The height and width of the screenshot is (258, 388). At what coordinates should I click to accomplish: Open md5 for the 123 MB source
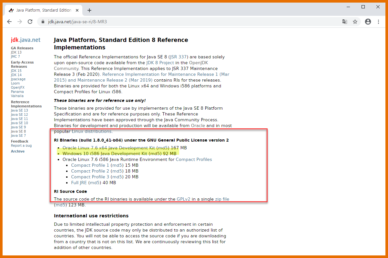[x=60, y=205]
